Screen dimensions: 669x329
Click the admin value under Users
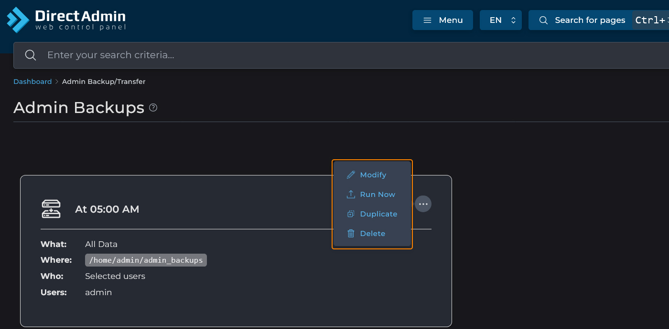[98, 292]
